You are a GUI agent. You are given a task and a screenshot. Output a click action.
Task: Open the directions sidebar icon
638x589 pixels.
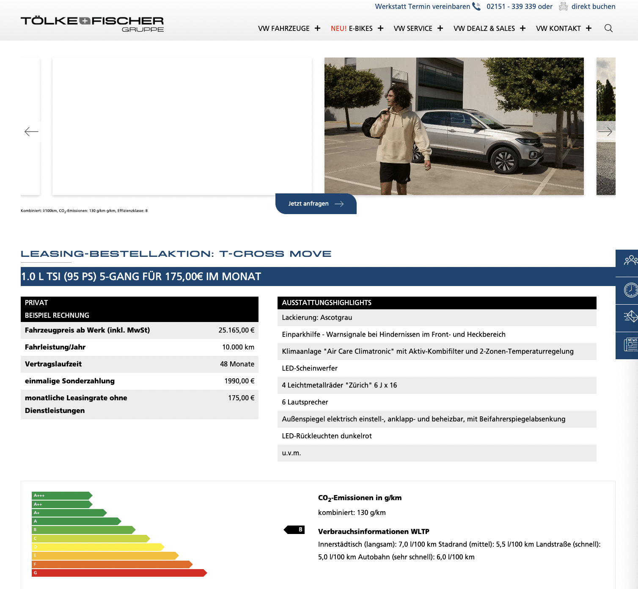[x=630, y=317]
